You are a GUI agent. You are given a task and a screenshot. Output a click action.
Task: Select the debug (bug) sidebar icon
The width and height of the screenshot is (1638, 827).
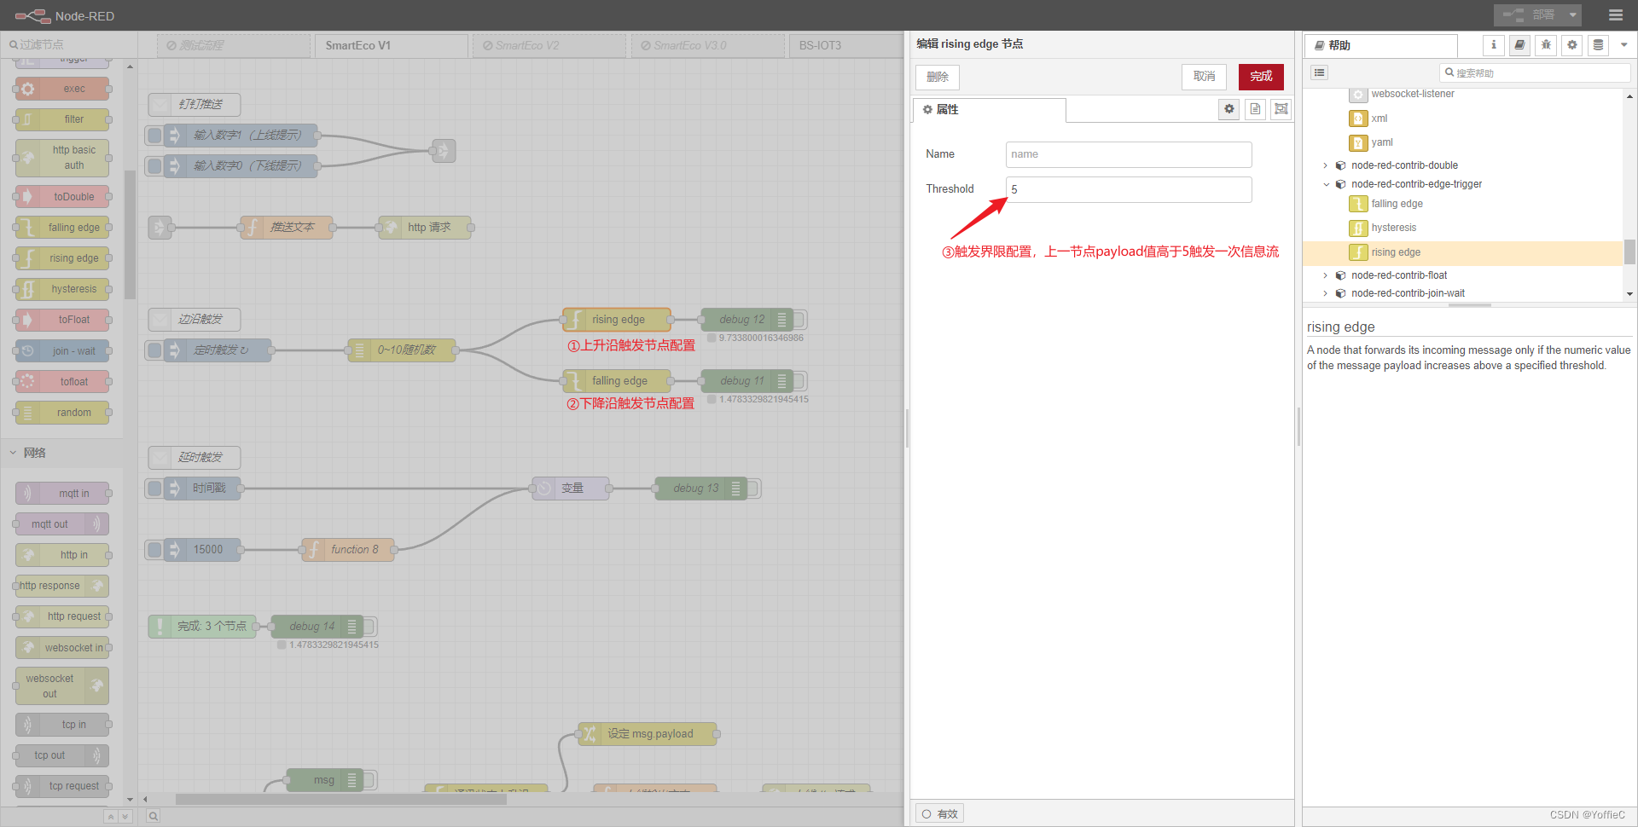[1545, 45]
